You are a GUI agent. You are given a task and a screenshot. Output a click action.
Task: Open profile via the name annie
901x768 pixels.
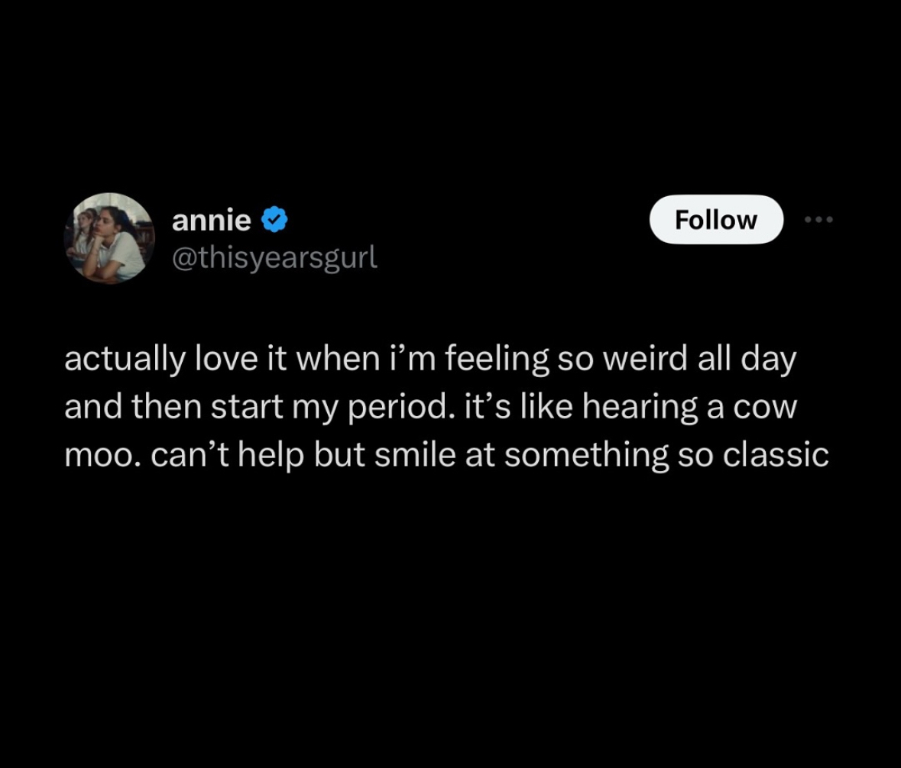(x=212, y=221)
